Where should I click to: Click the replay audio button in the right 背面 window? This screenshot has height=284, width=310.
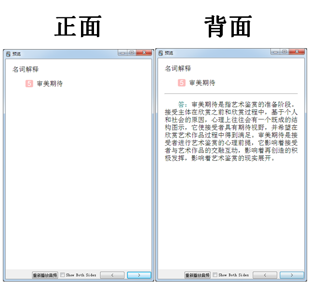point(197,275)
